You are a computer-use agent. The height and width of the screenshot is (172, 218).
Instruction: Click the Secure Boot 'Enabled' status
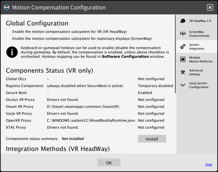pyautogui.click(x=145, y=93)
